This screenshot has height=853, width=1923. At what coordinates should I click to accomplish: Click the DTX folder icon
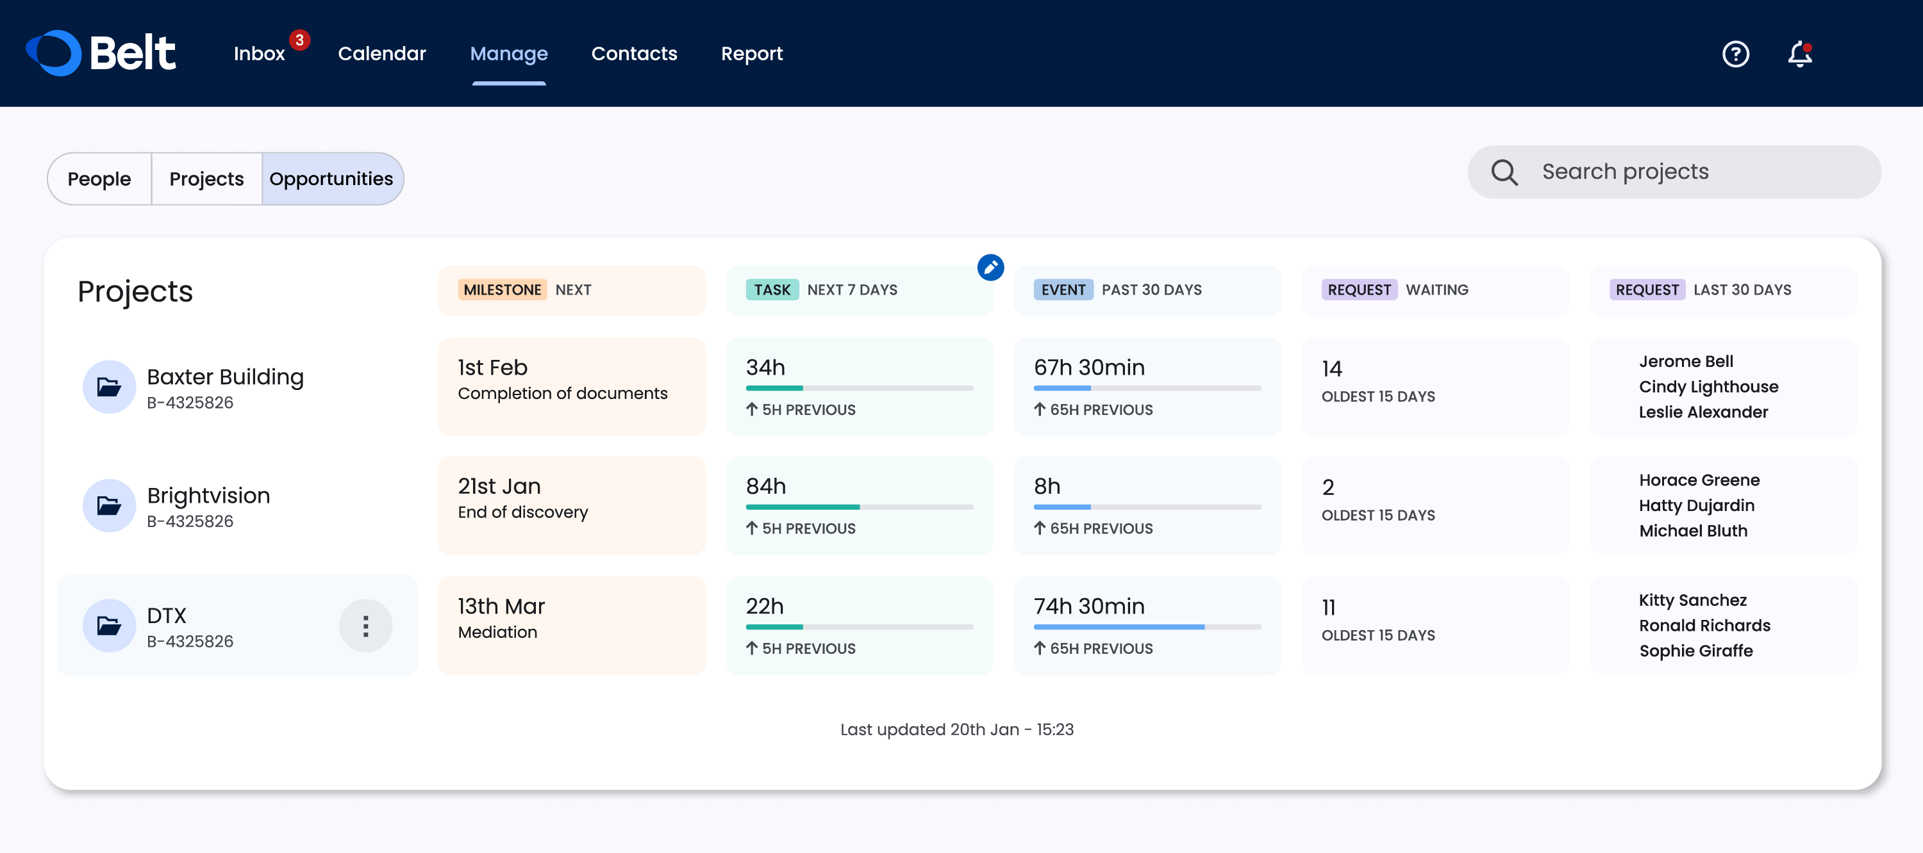click(x=109, y=626)
